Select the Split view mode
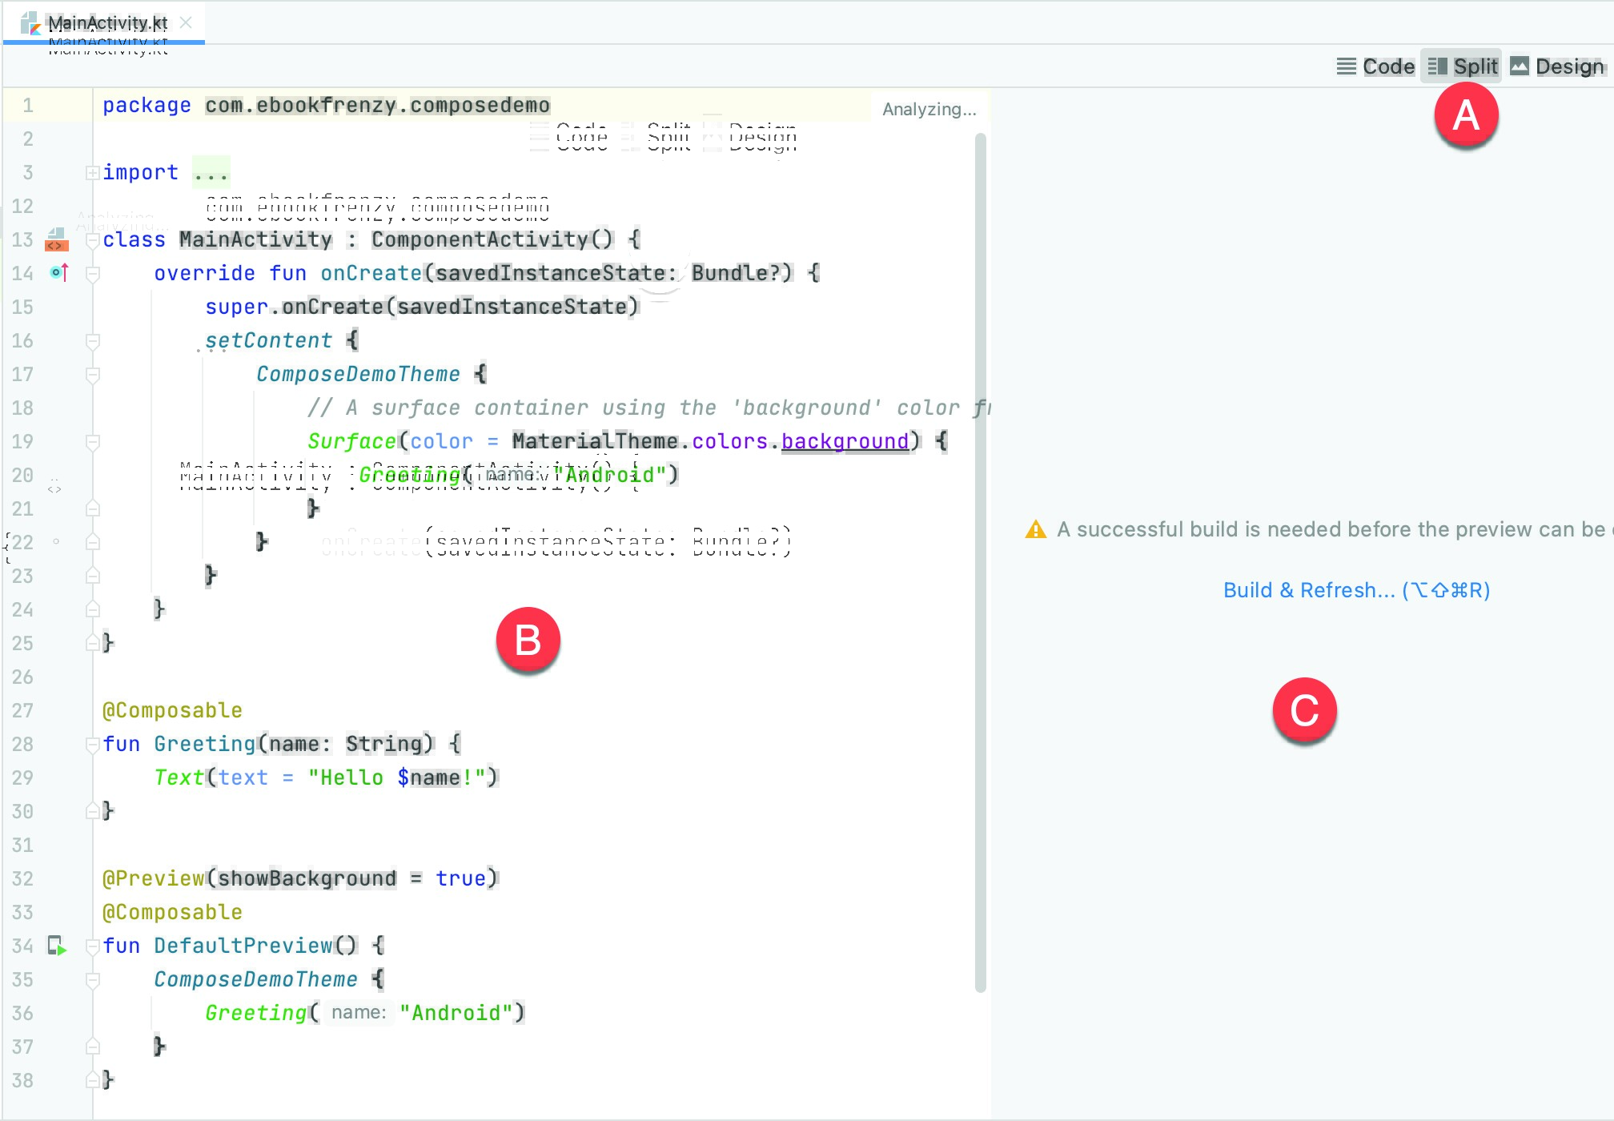The width and height of the screenshot is (1614, 1121). coord(1462,66)
